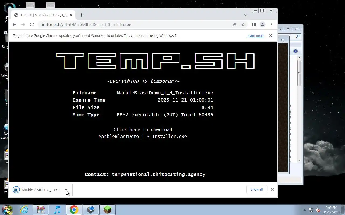Close the downloads bar
This screenshot has height=215, width=345.
click(272, 189)
